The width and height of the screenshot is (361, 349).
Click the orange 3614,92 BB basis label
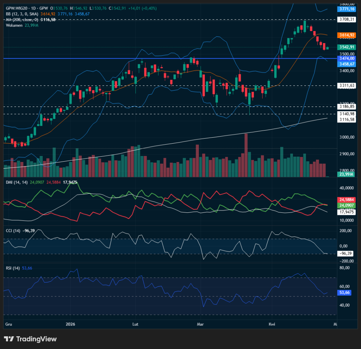347,35
